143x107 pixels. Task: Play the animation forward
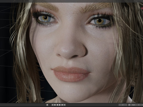[x=60, y=105]
